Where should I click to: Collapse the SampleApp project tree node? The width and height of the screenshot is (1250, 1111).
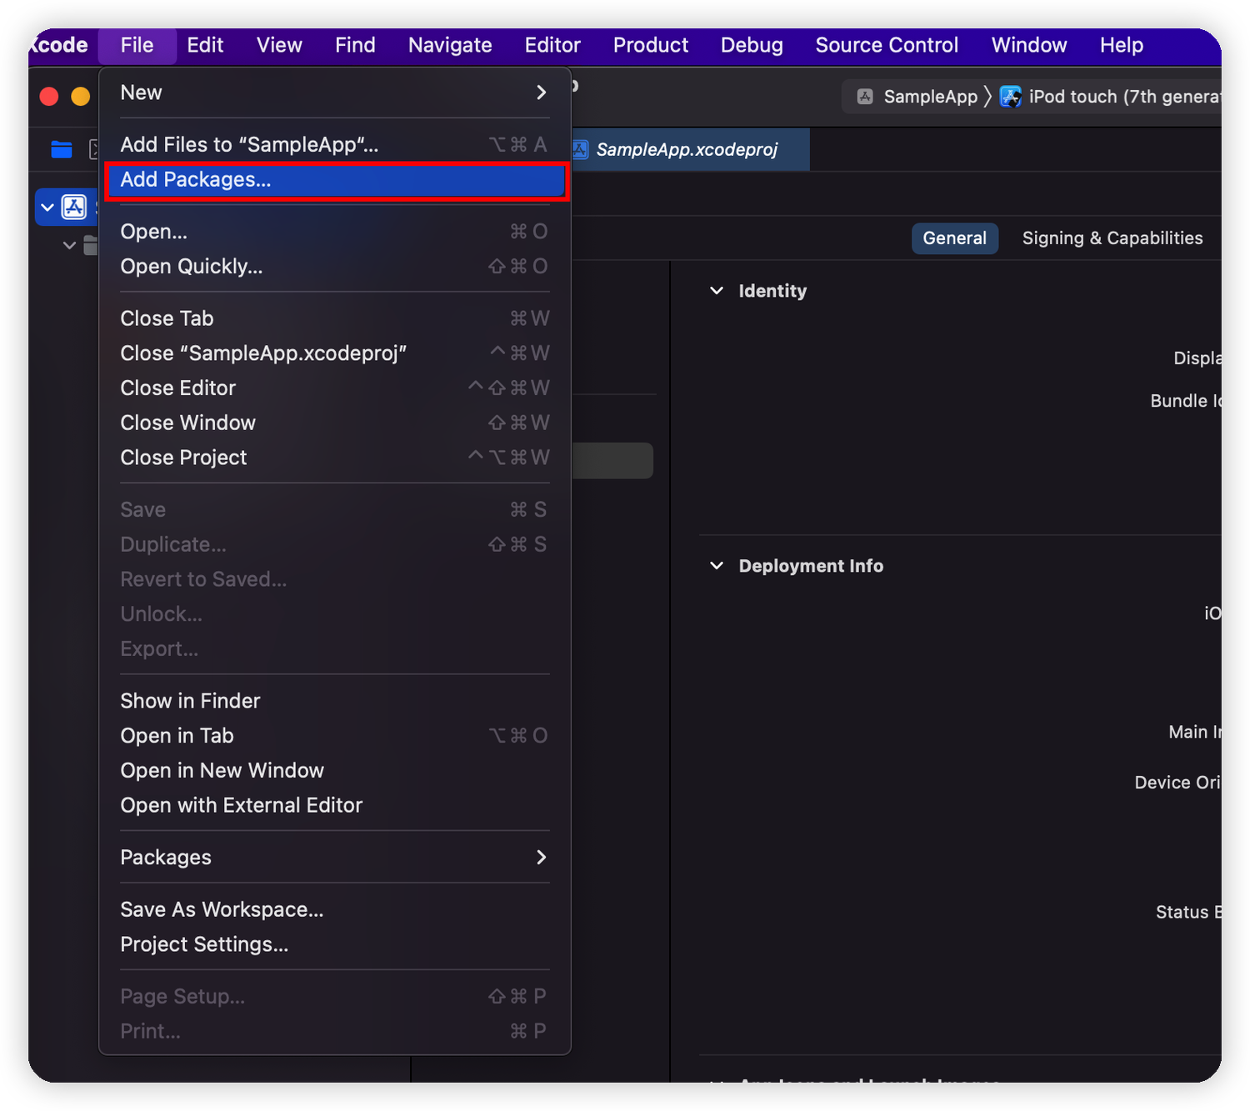click(47, 208)
